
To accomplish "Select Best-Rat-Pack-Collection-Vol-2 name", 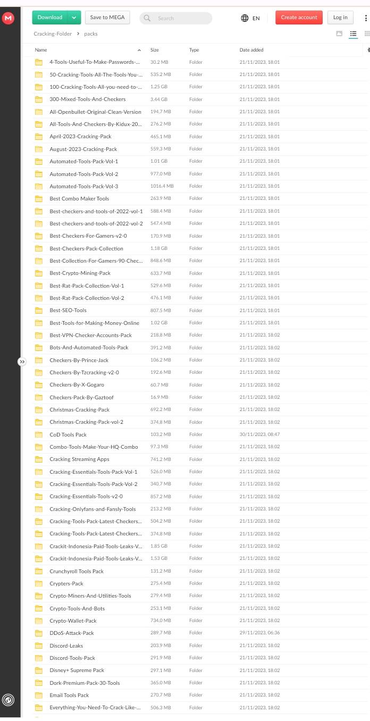I will pyautogui.click(x=87, y=298).
